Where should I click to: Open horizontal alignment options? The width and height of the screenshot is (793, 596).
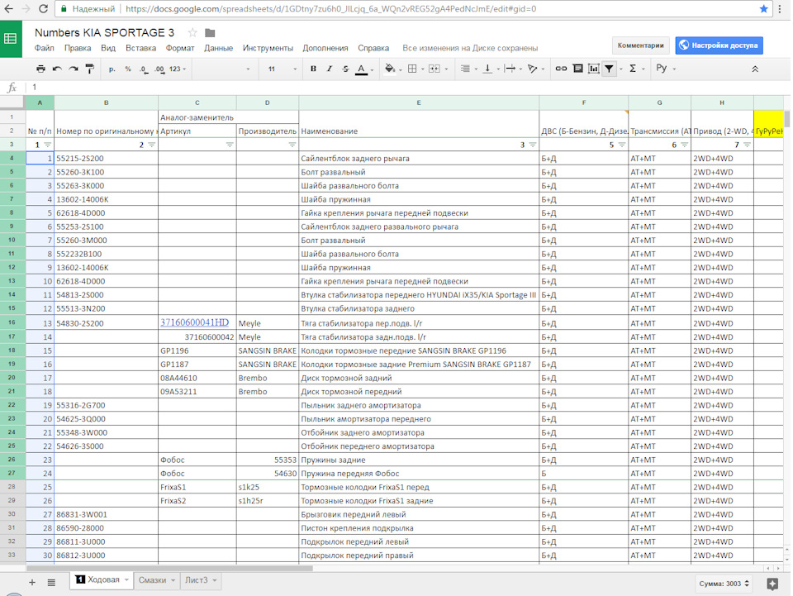pos(466,69)
